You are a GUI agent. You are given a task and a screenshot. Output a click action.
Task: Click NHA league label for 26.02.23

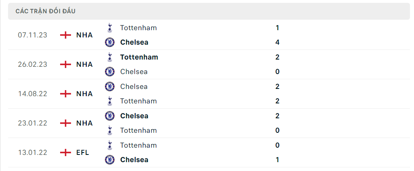84,64
